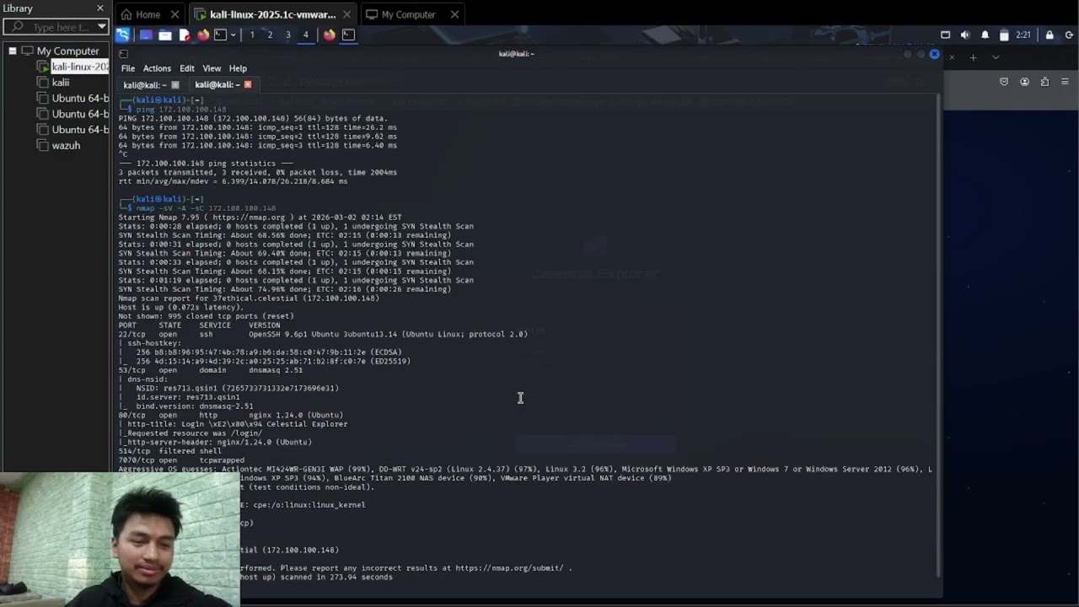This screenshot has height=607, width=1079.
Task: Select the wazuh VM in Library
Action: pyautogui.click(x=66, y=146)
